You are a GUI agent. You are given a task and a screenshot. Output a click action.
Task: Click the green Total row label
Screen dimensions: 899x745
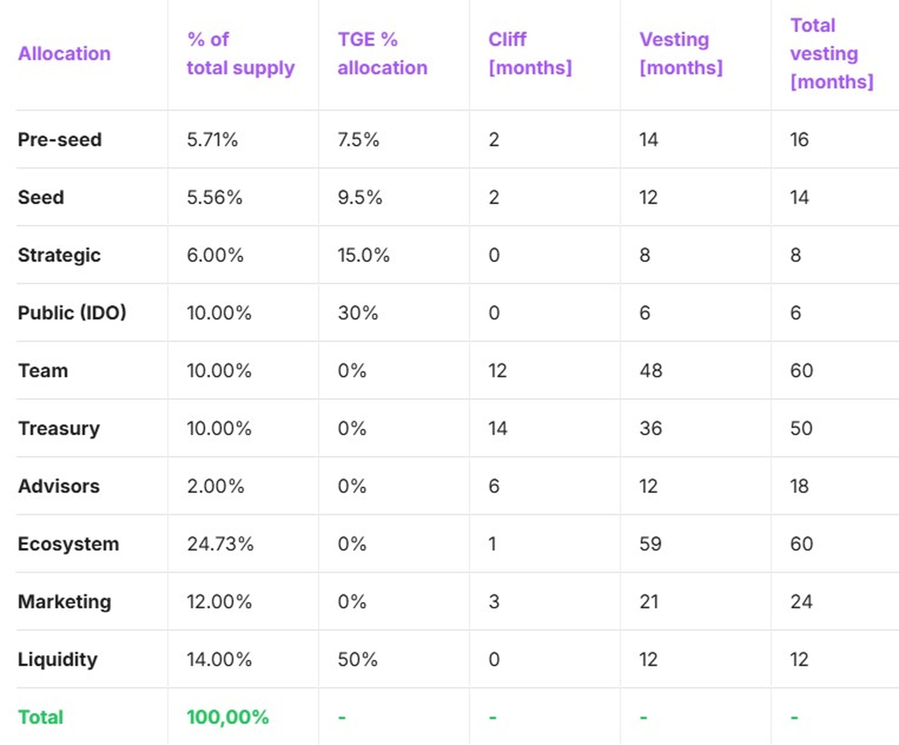pos(41,717)
